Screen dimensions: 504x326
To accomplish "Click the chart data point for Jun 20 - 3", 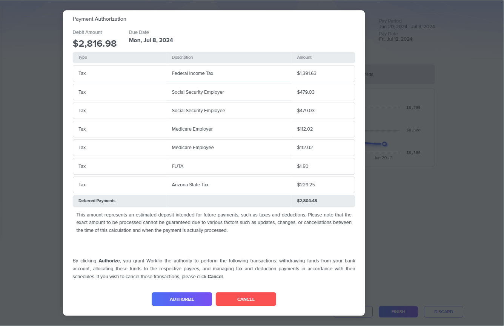I will point(384,144).
